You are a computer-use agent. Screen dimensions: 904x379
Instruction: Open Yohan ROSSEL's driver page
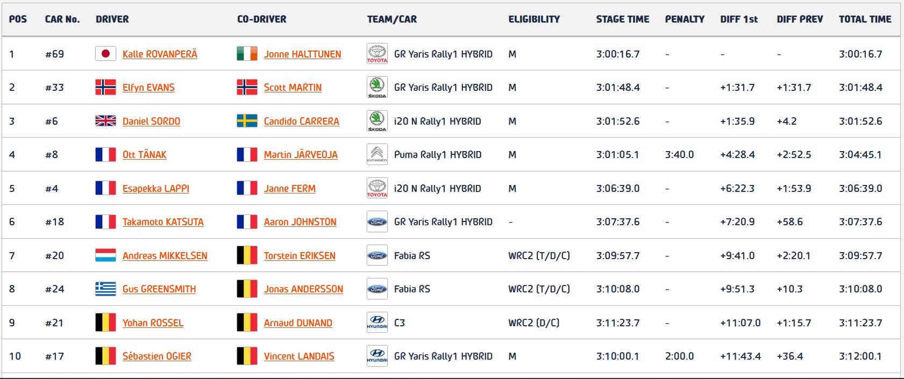click(x=153, y=323)
